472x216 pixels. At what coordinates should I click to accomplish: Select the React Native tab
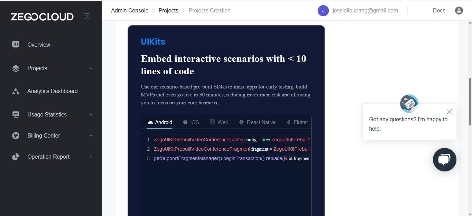coord(257,122)
